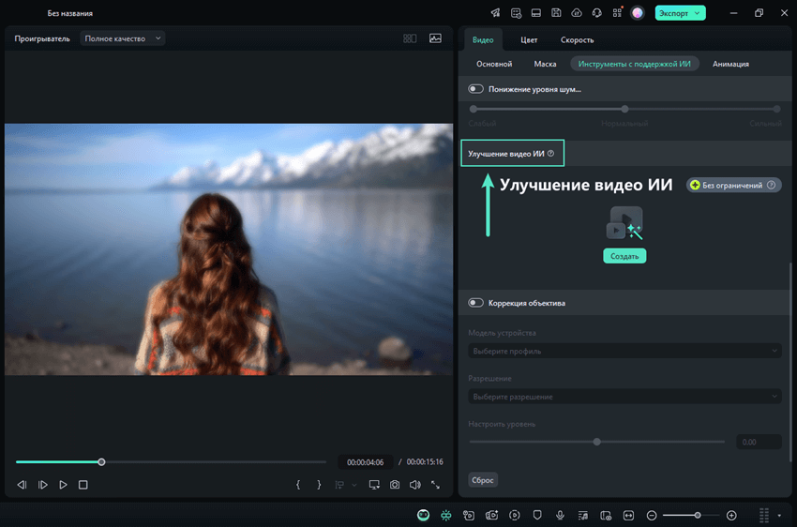Click the fullscreen expand arrows icon
Viewport: 797px width, 527px height.
[x=435, y=485]
